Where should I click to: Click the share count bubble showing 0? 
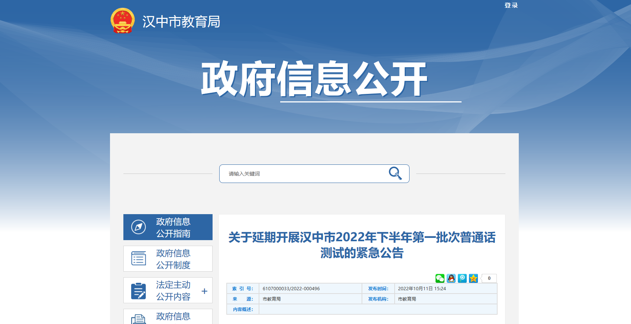tap(489, 278)
